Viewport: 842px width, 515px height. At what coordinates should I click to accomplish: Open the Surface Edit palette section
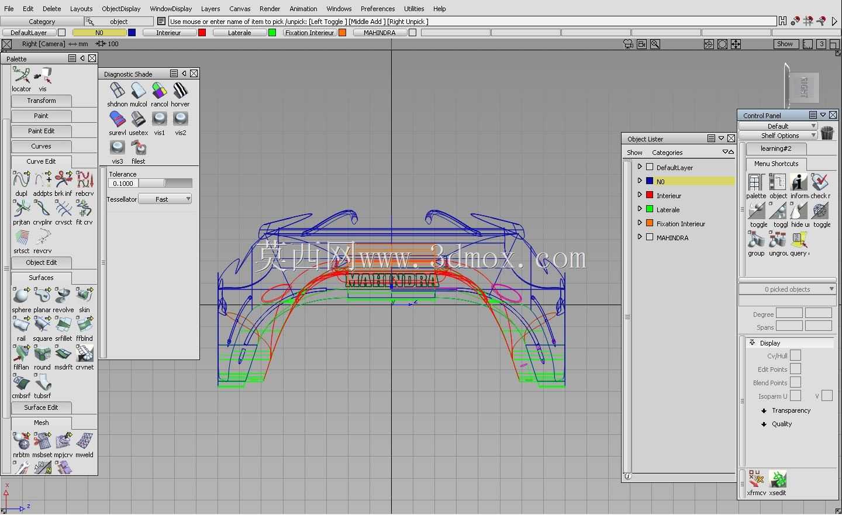tap(42, 407)
